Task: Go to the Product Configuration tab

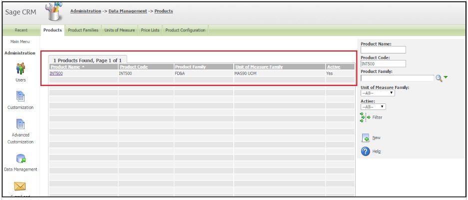Action: click(185, 30)
